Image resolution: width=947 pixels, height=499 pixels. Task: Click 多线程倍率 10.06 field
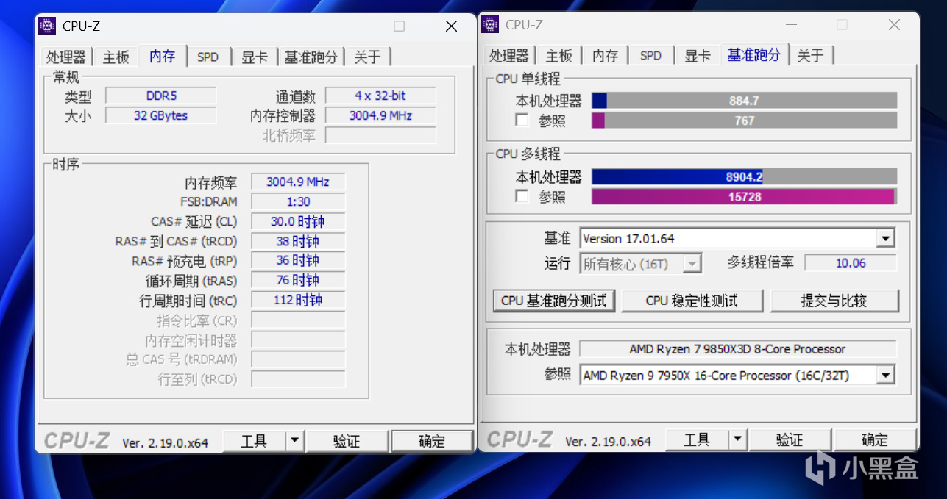point(851,263)
